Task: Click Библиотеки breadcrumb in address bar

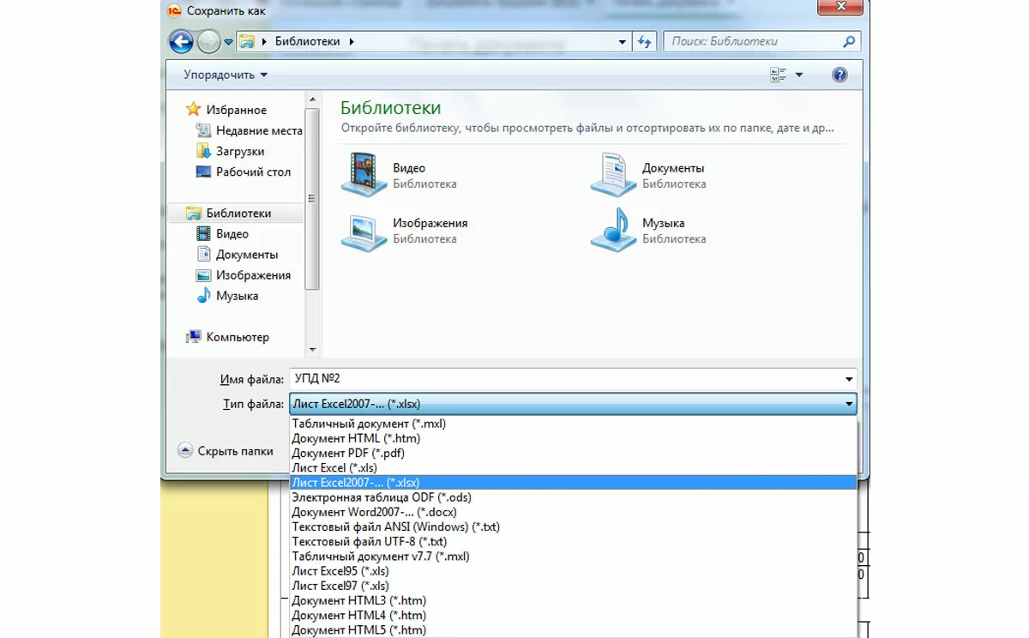Action: (308, 41)
